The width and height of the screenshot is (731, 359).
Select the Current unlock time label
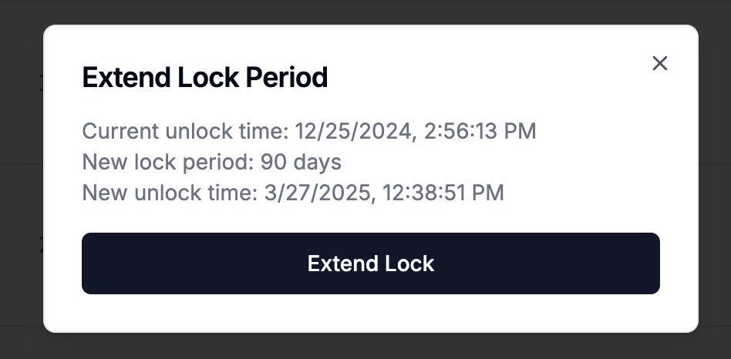pyautogui.click(x=186, y=131)
